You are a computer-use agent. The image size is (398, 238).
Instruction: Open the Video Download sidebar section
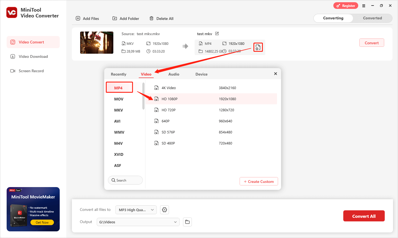pyautogui.click(x=33, y=56)
